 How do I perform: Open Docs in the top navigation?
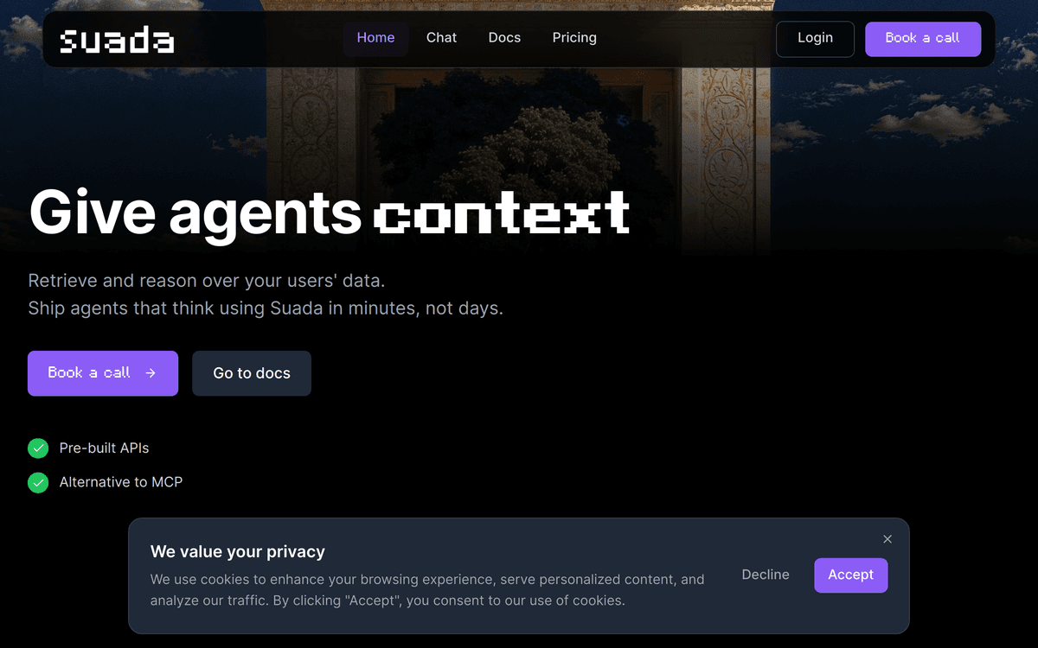click(504, 38)
